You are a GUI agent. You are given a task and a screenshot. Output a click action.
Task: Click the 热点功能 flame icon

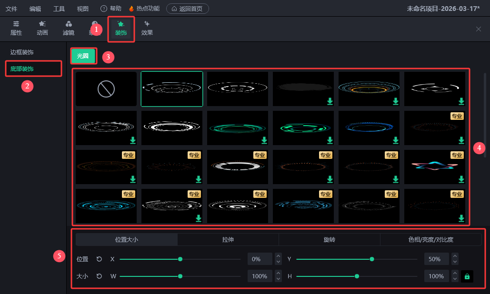point(132,9)
